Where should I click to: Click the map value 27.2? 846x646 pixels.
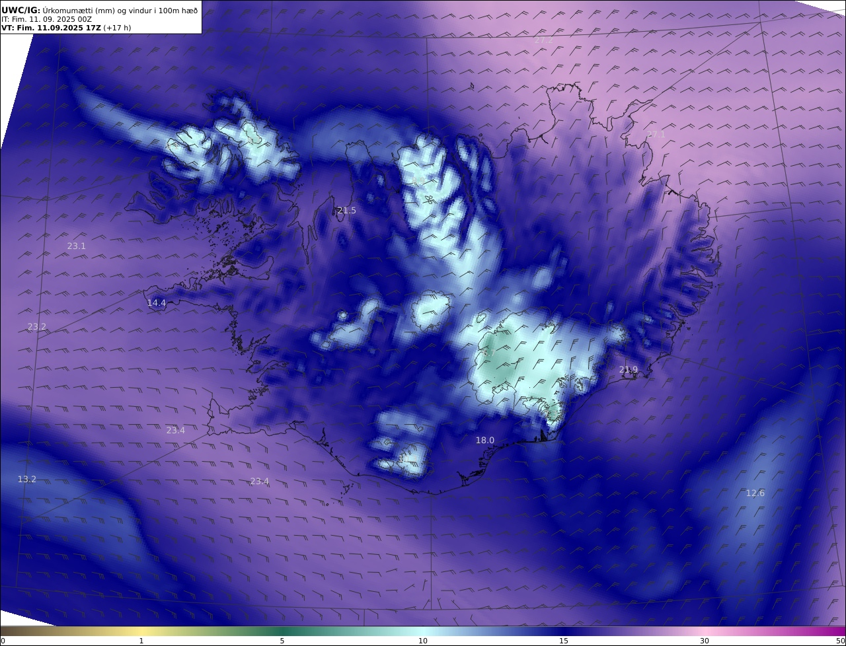pos(543,40)
